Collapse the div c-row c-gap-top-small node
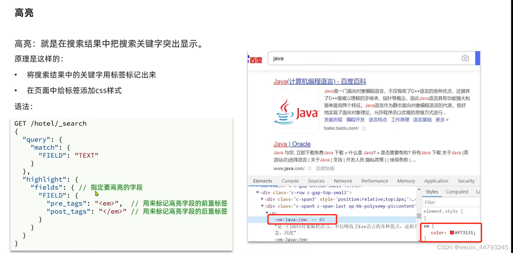The height and width of the screenshot is (253, 513). [x=257, y=192]
